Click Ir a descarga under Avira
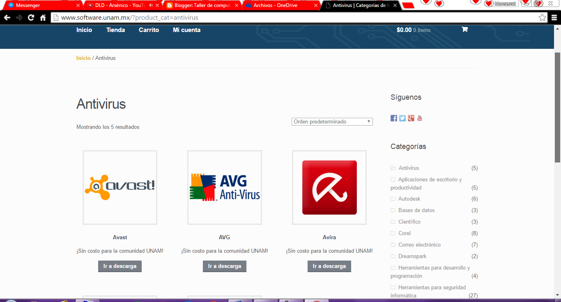561x302 pixels. [x=329, y=266]
